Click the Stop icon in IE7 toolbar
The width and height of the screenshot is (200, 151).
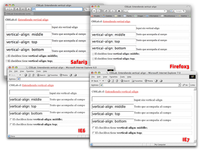pyautogui.click(x=109, y=81)
